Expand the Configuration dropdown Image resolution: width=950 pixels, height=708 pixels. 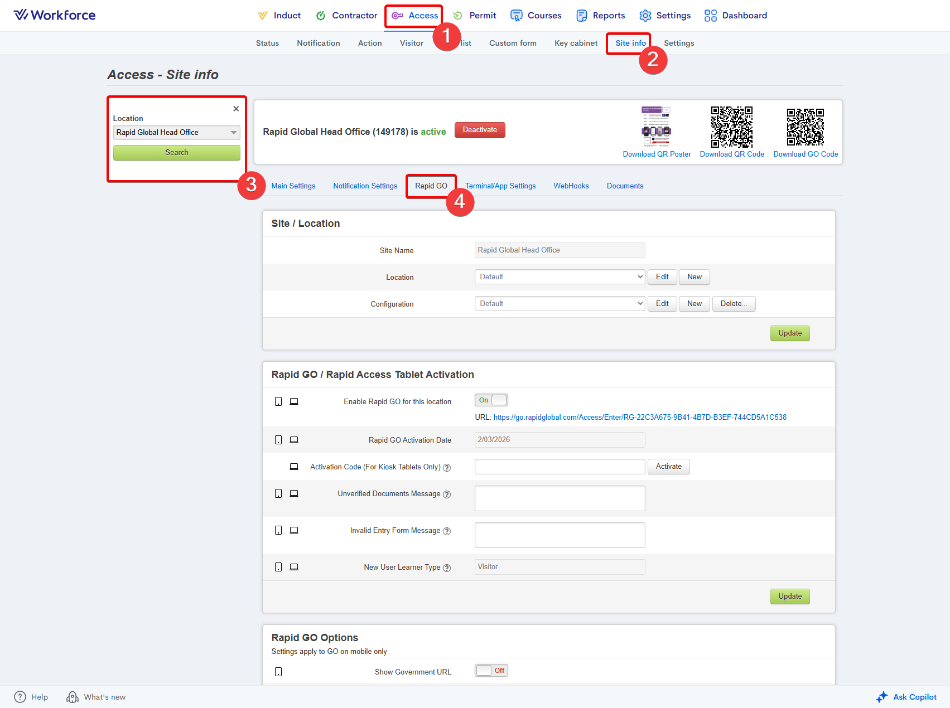point(560,304)
